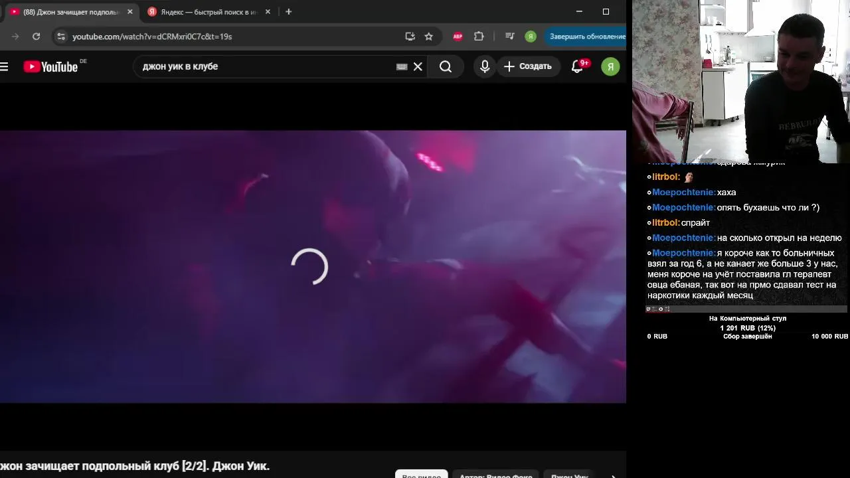Click the '1 201 RUB (12%)' amount
850x478 pixels.
coord(748,328)
